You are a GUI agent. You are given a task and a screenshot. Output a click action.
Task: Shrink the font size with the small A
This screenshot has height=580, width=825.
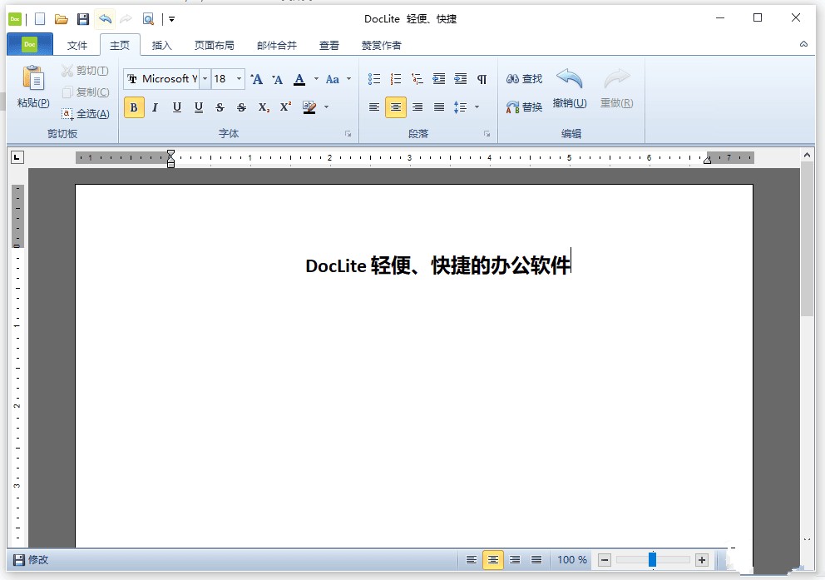pos(277,80)
